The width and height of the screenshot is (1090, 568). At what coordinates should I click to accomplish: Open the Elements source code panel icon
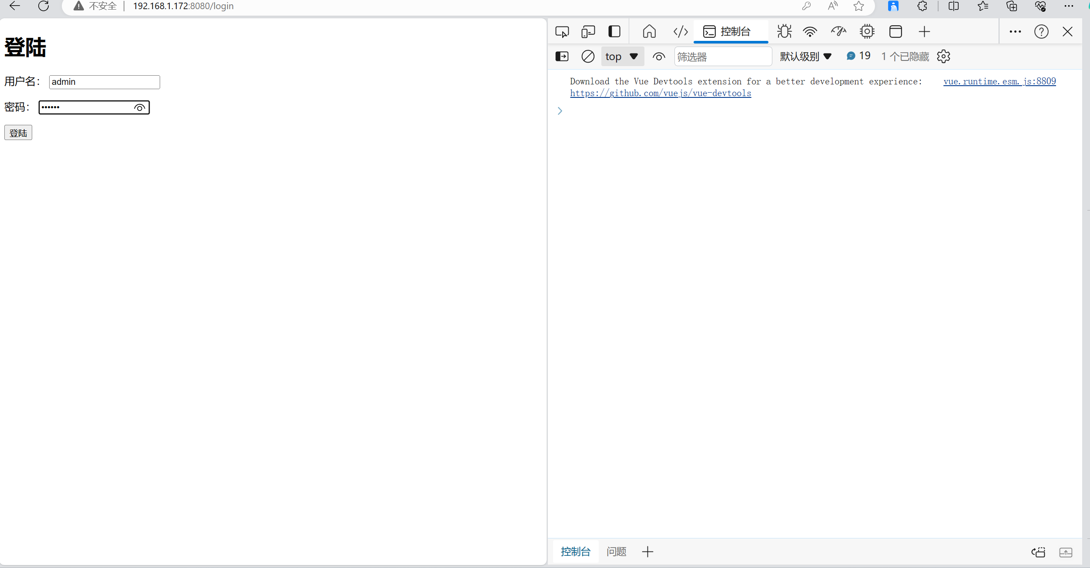680,32
